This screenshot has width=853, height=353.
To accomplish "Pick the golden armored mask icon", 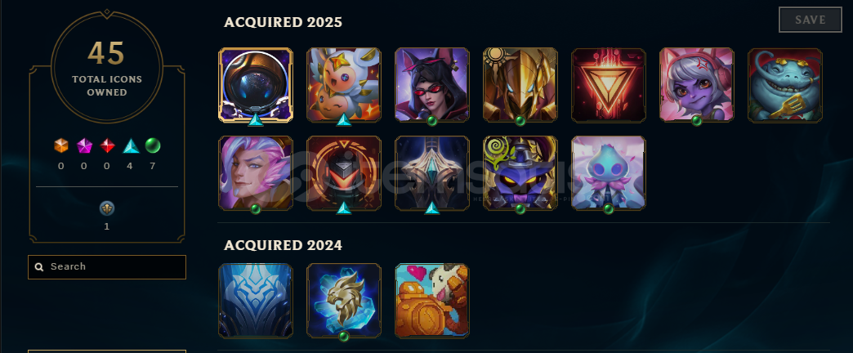I will [x=520, y=85].
